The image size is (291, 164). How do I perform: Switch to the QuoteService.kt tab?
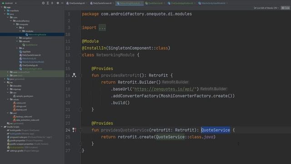(x=154, y=3)
